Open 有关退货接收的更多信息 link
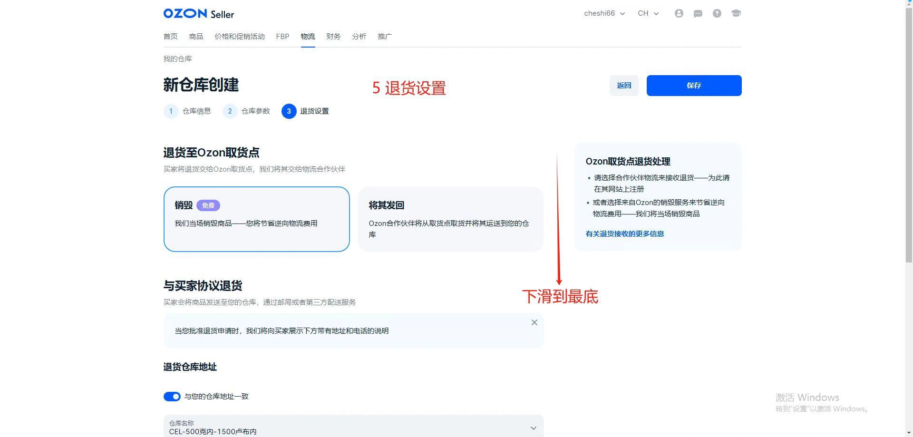This screenshot has width=913, height=437. pyautogui.click(x=625, y=234)
